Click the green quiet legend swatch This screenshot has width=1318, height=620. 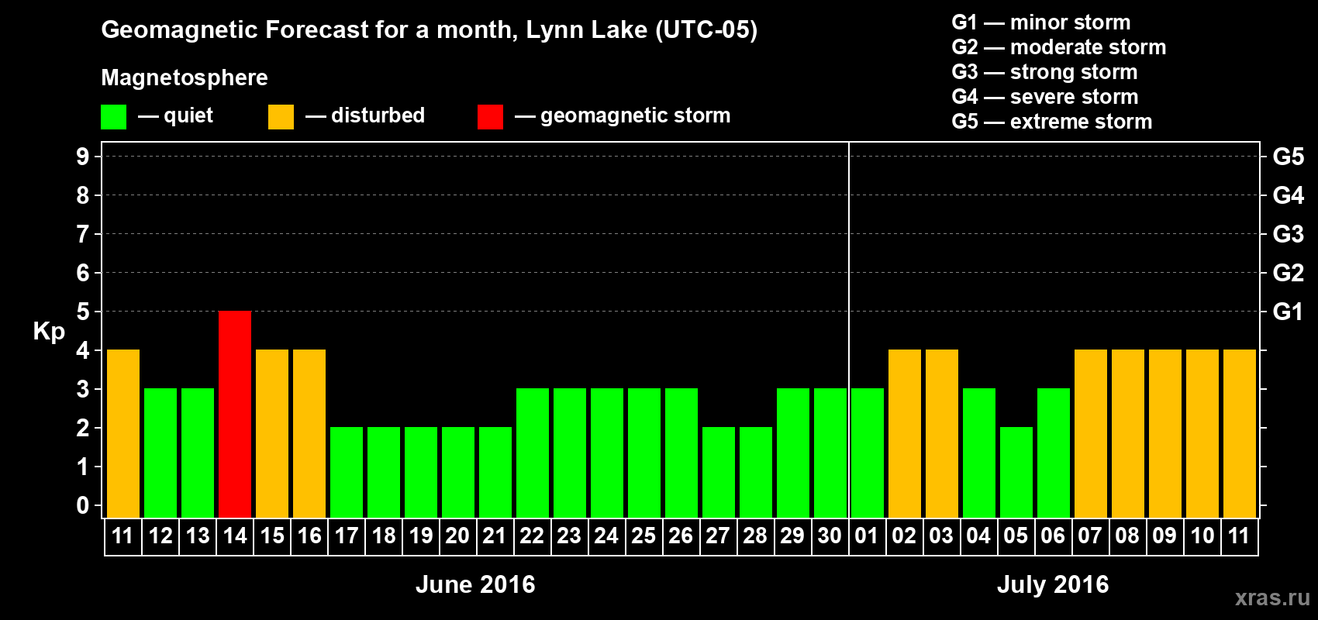pyautogui.click(x=113, y=117)
